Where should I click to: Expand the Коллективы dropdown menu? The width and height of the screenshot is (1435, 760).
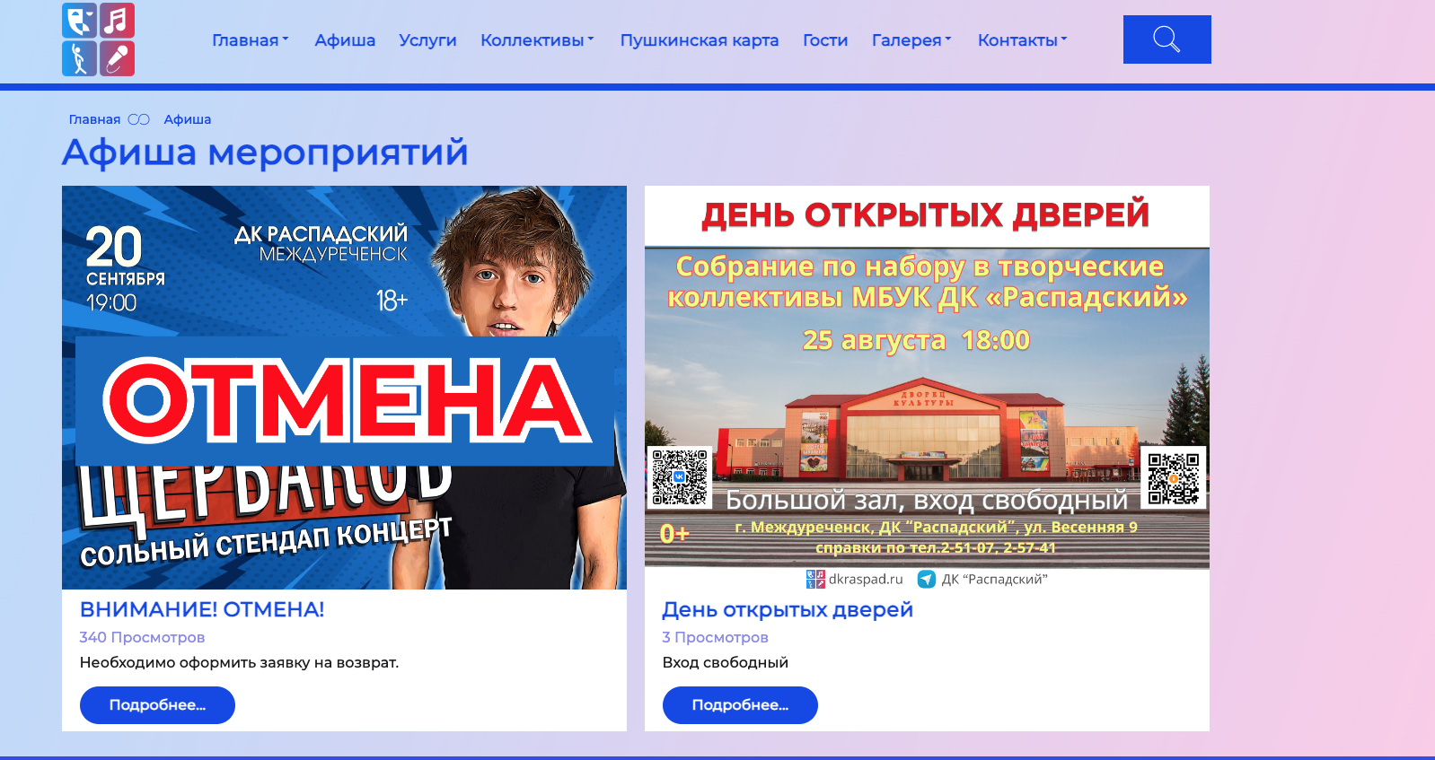(x=537, y=40)
